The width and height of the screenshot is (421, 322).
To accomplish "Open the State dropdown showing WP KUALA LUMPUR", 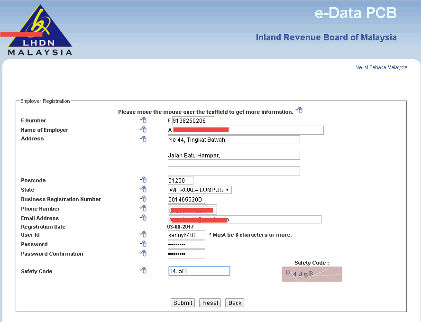I will [200, 190].
